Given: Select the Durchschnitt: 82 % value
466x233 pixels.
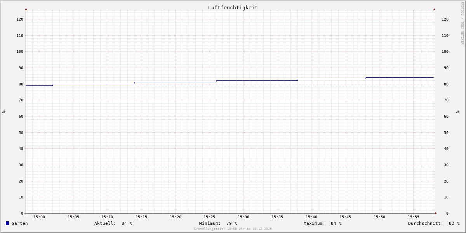Looking at the screenshot, I should (x=434, y=223).
